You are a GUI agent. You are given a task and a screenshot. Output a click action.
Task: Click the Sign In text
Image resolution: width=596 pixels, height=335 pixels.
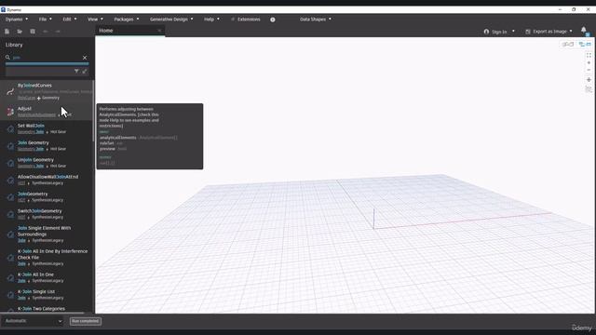[x=499, y=32]
